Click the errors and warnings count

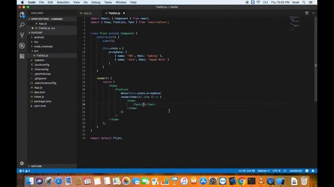point(25,171)
